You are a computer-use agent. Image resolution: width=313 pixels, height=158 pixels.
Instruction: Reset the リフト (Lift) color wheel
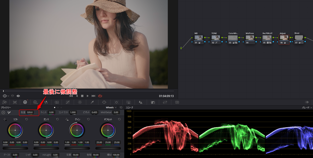(x=27, y=119)
